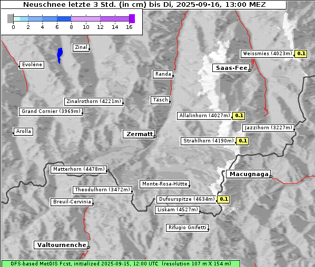Select Monte-Rosa-Hütte label

[164, 184]
